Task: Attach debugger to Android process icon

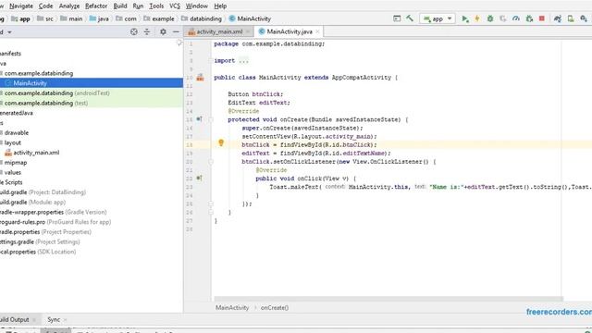Action: (529, 18)
